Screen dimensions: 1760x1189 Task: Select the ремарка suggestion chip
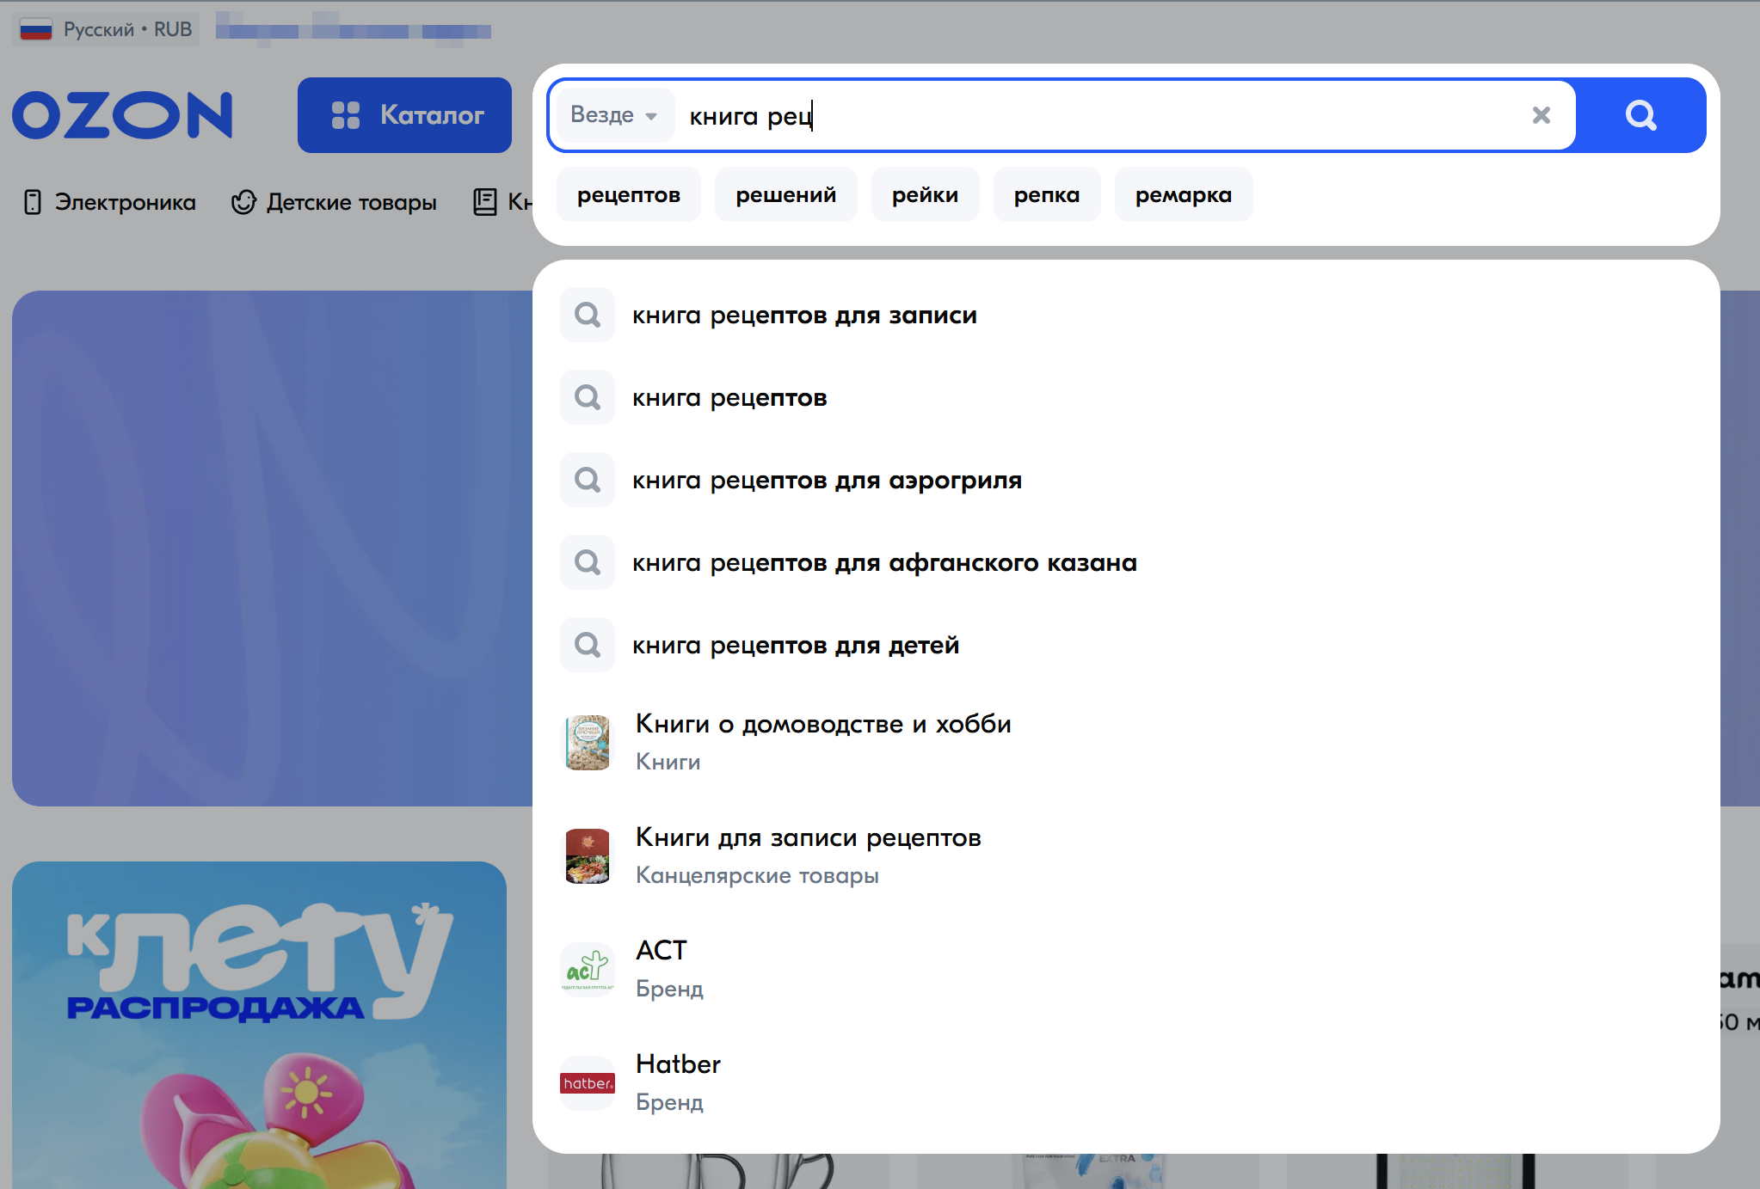1184,195
